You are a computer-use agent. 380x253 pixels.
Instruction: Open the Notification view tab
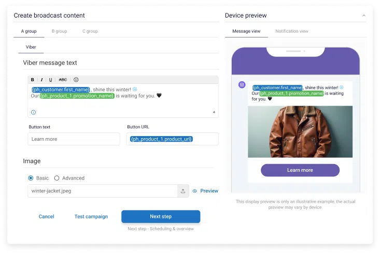click(292, 31)
